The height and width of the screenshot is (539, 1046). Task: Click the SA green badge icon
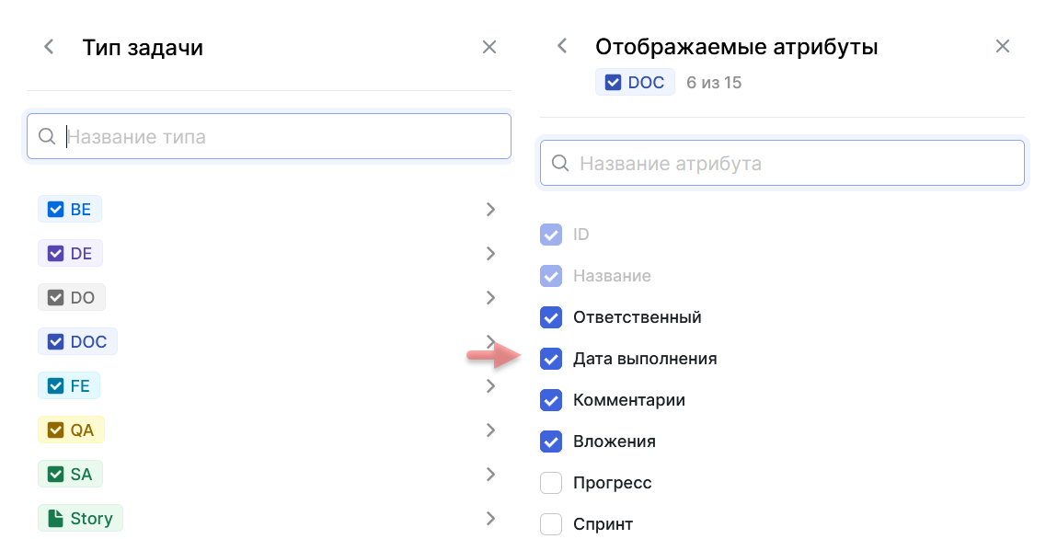coord(53,474)
